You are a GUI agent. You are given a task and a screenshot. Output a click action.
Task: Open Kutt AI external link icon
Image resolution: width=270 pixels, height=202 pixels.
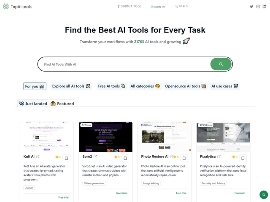(x=38, y=157)
